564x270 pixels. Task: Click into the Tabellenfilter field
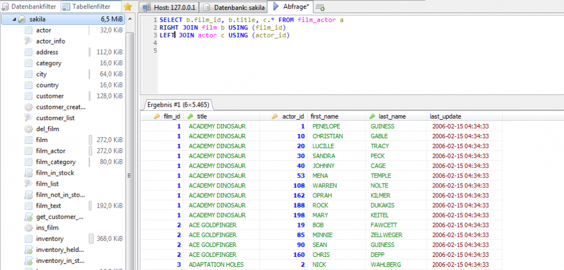coord(91,7)
